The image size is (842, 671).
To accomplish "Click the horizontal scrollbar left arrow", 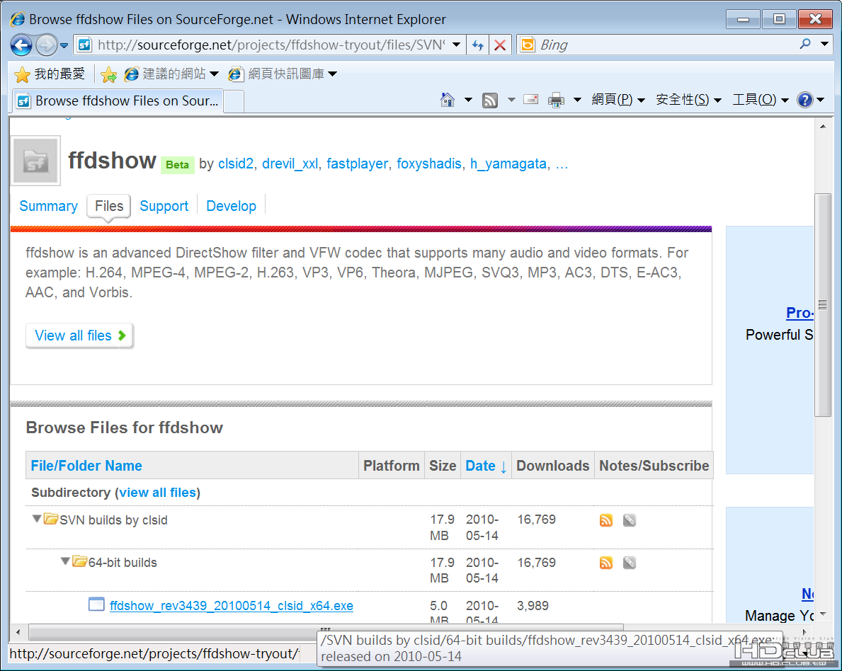I will (x=18, y=632).
